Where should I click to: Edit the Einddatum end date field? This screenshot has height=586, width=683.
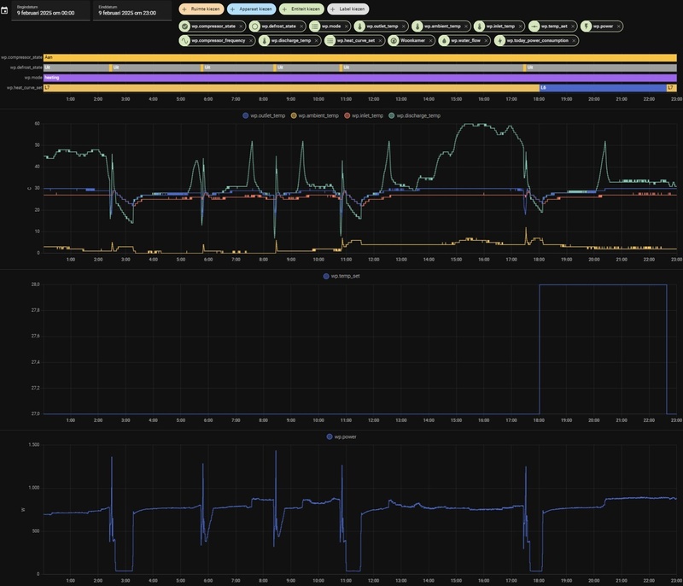[x=132, y=10]
